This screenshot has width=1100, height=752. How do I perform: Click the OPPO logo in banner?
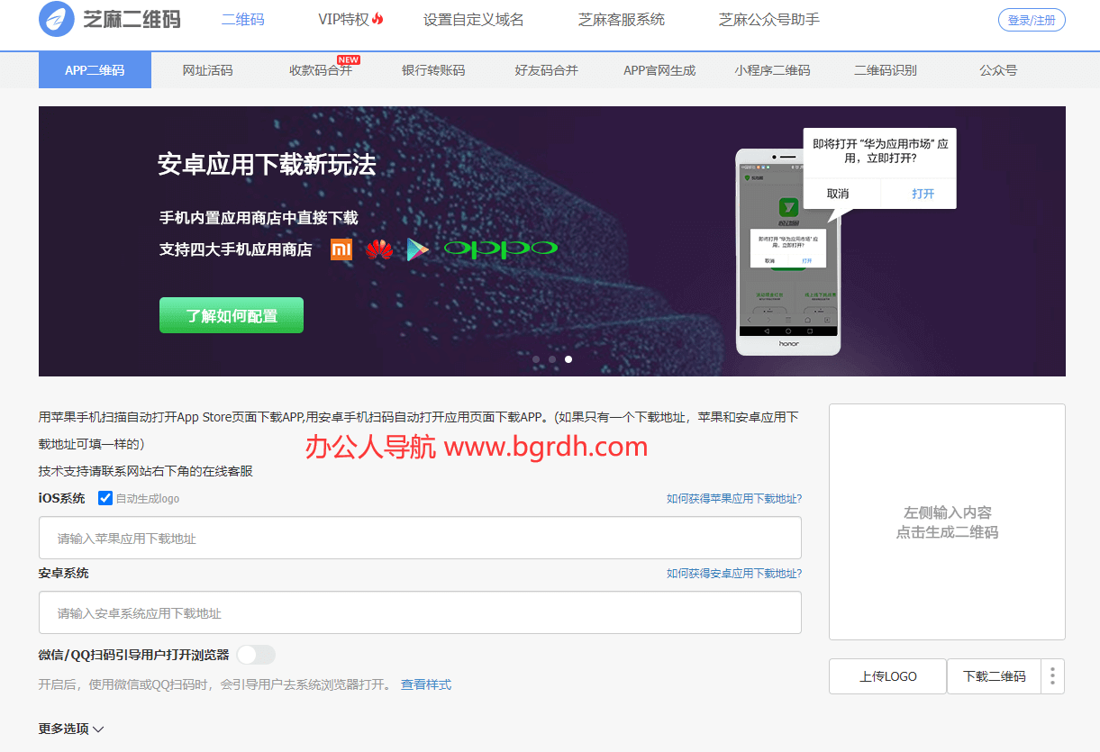501,249
